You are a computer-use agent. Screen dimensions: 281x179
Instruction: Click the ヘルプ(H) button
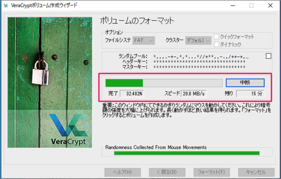coord(122,172)
